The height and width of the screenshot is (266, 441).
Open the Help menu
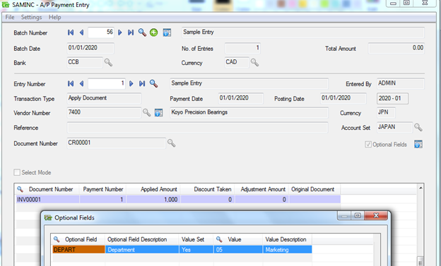(x=55, y=17)
